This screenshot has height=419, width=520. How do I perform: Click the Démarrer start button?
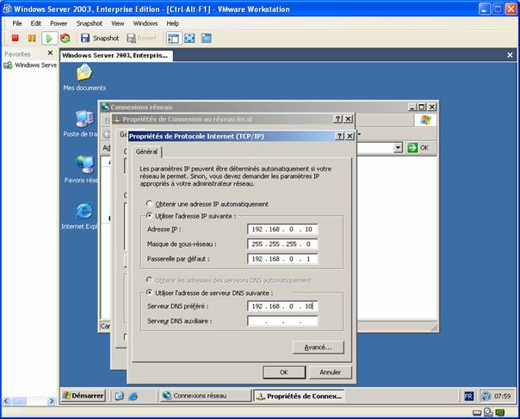pyautogui.click(x=84, y=396)
